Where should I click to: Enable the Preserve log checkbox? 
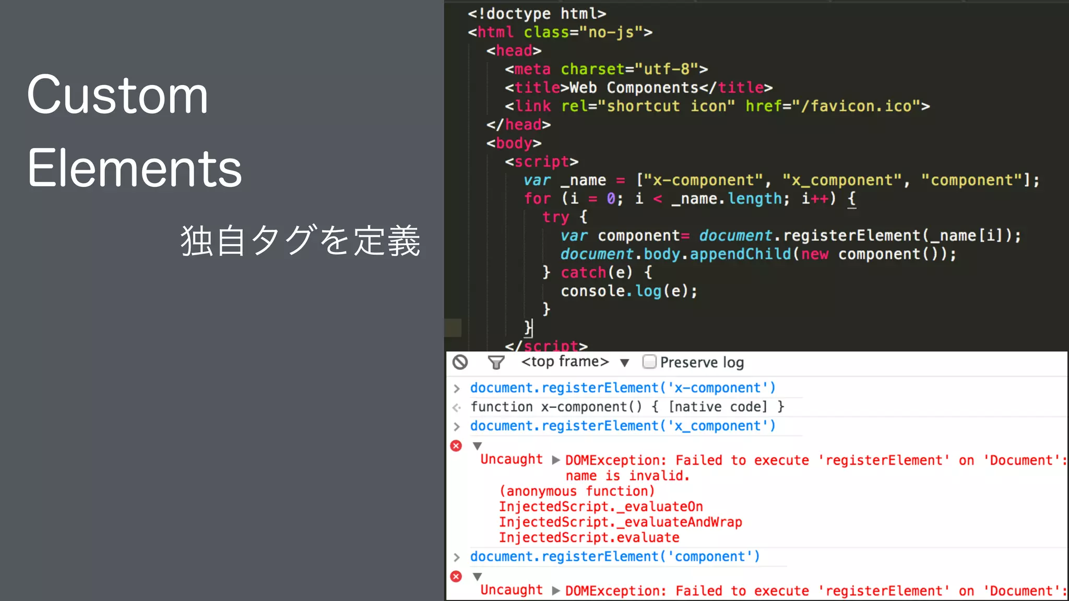pos(649,362)
